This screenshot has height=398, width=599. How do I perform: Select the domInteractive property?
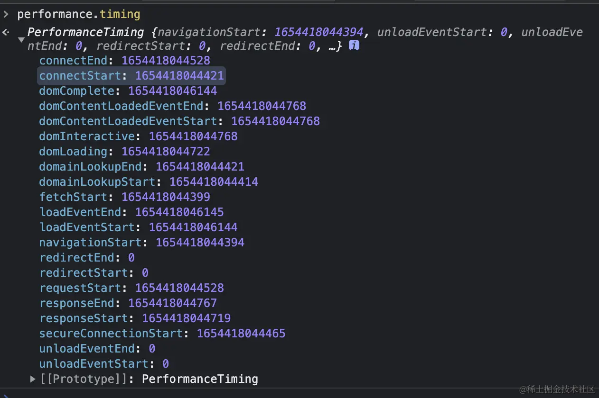coord(139,136)
